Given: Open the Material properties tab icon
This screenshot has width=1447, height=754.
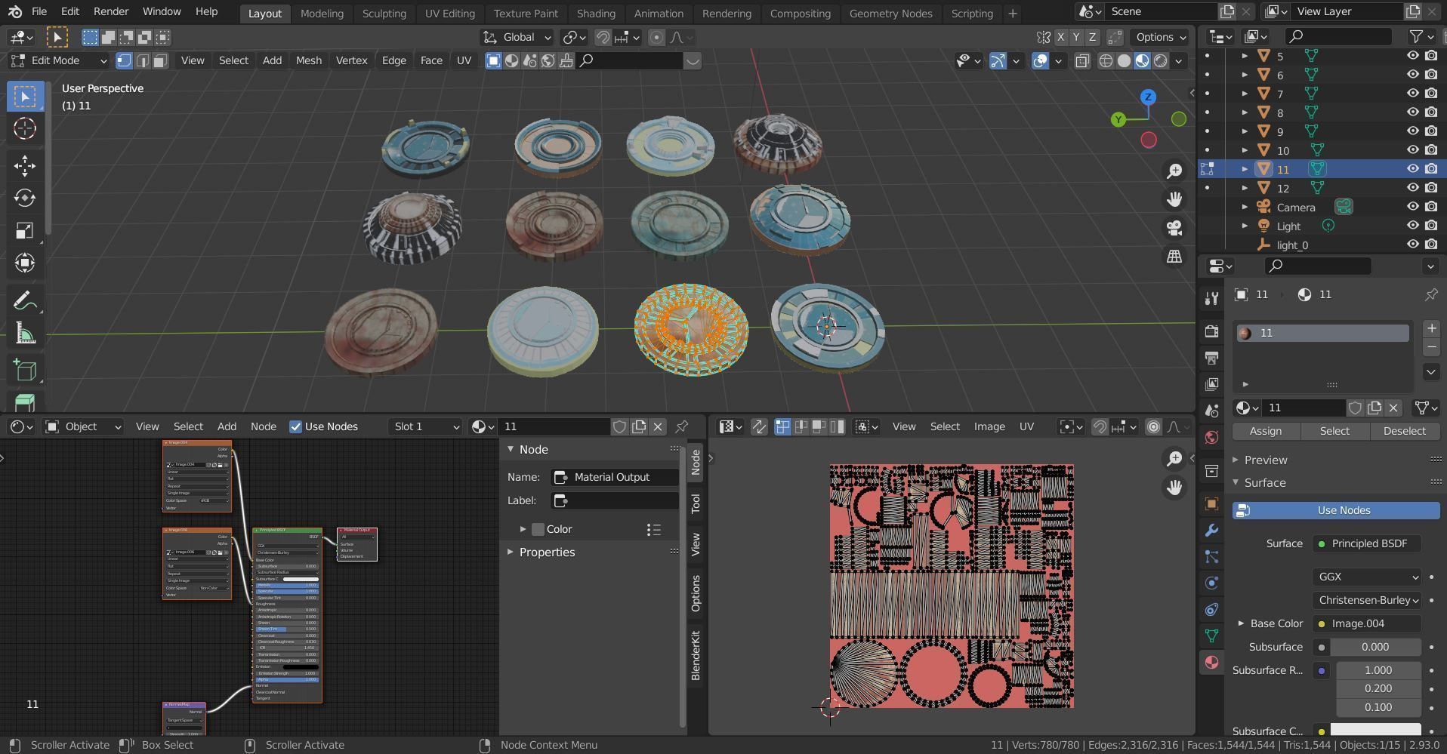Looking at the screenshot, I should pyautogui.click(x=1212, y=662).
